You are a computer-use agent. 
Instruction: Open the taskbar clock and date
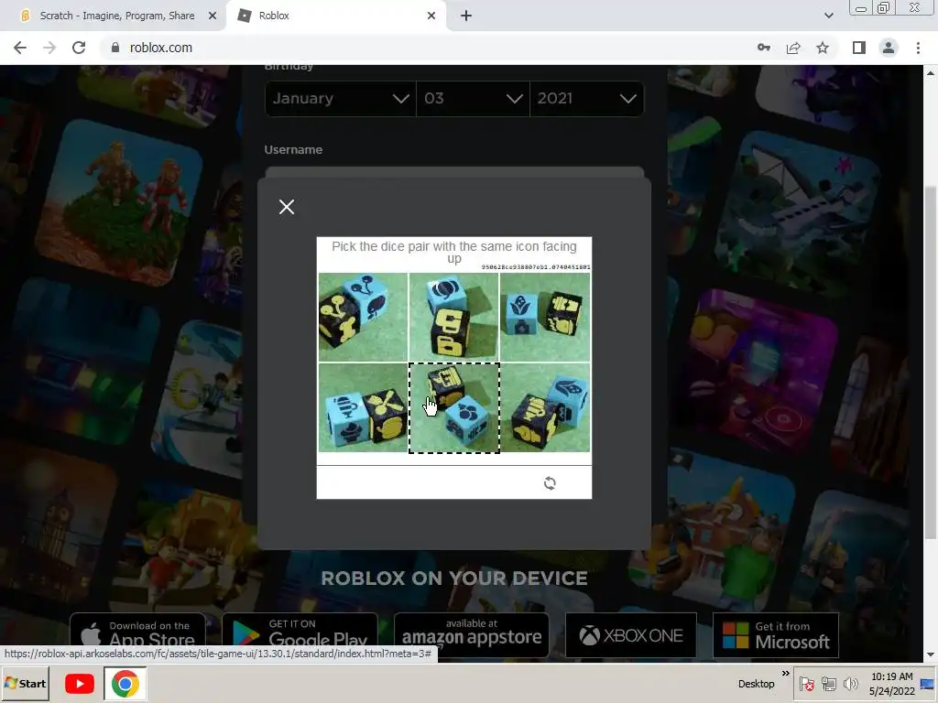[892, 684]
